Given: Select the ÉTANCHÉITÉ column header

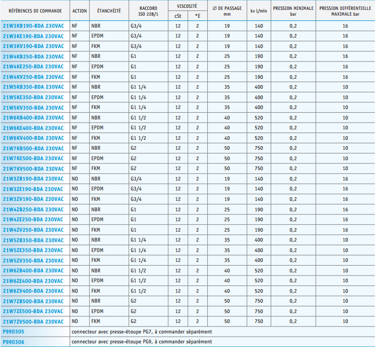Looking at the screenshot, I should (108, 10).
